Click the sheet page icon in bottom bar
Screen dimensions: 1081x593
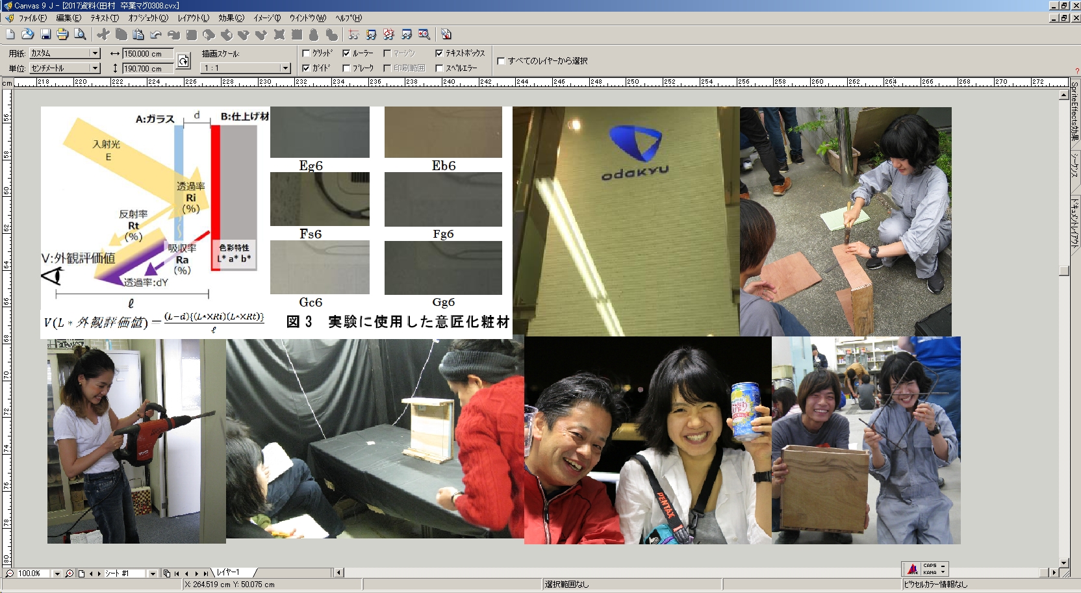pos(81,574)
